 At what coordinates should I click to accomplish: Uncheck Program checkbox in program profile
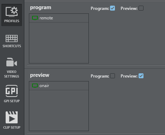click(x=112, y=8)
